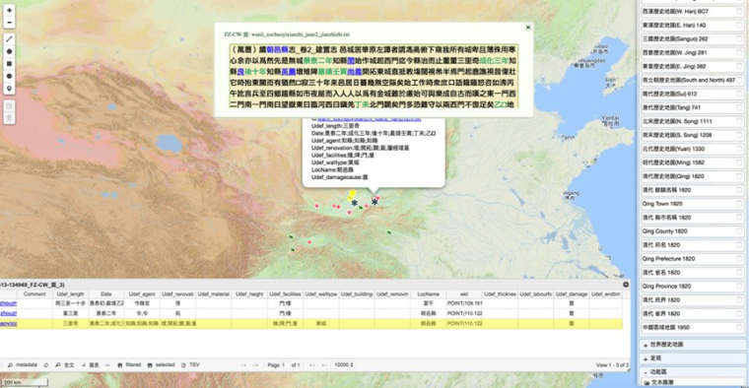Close the text excerpt popup

pos(528,28)
